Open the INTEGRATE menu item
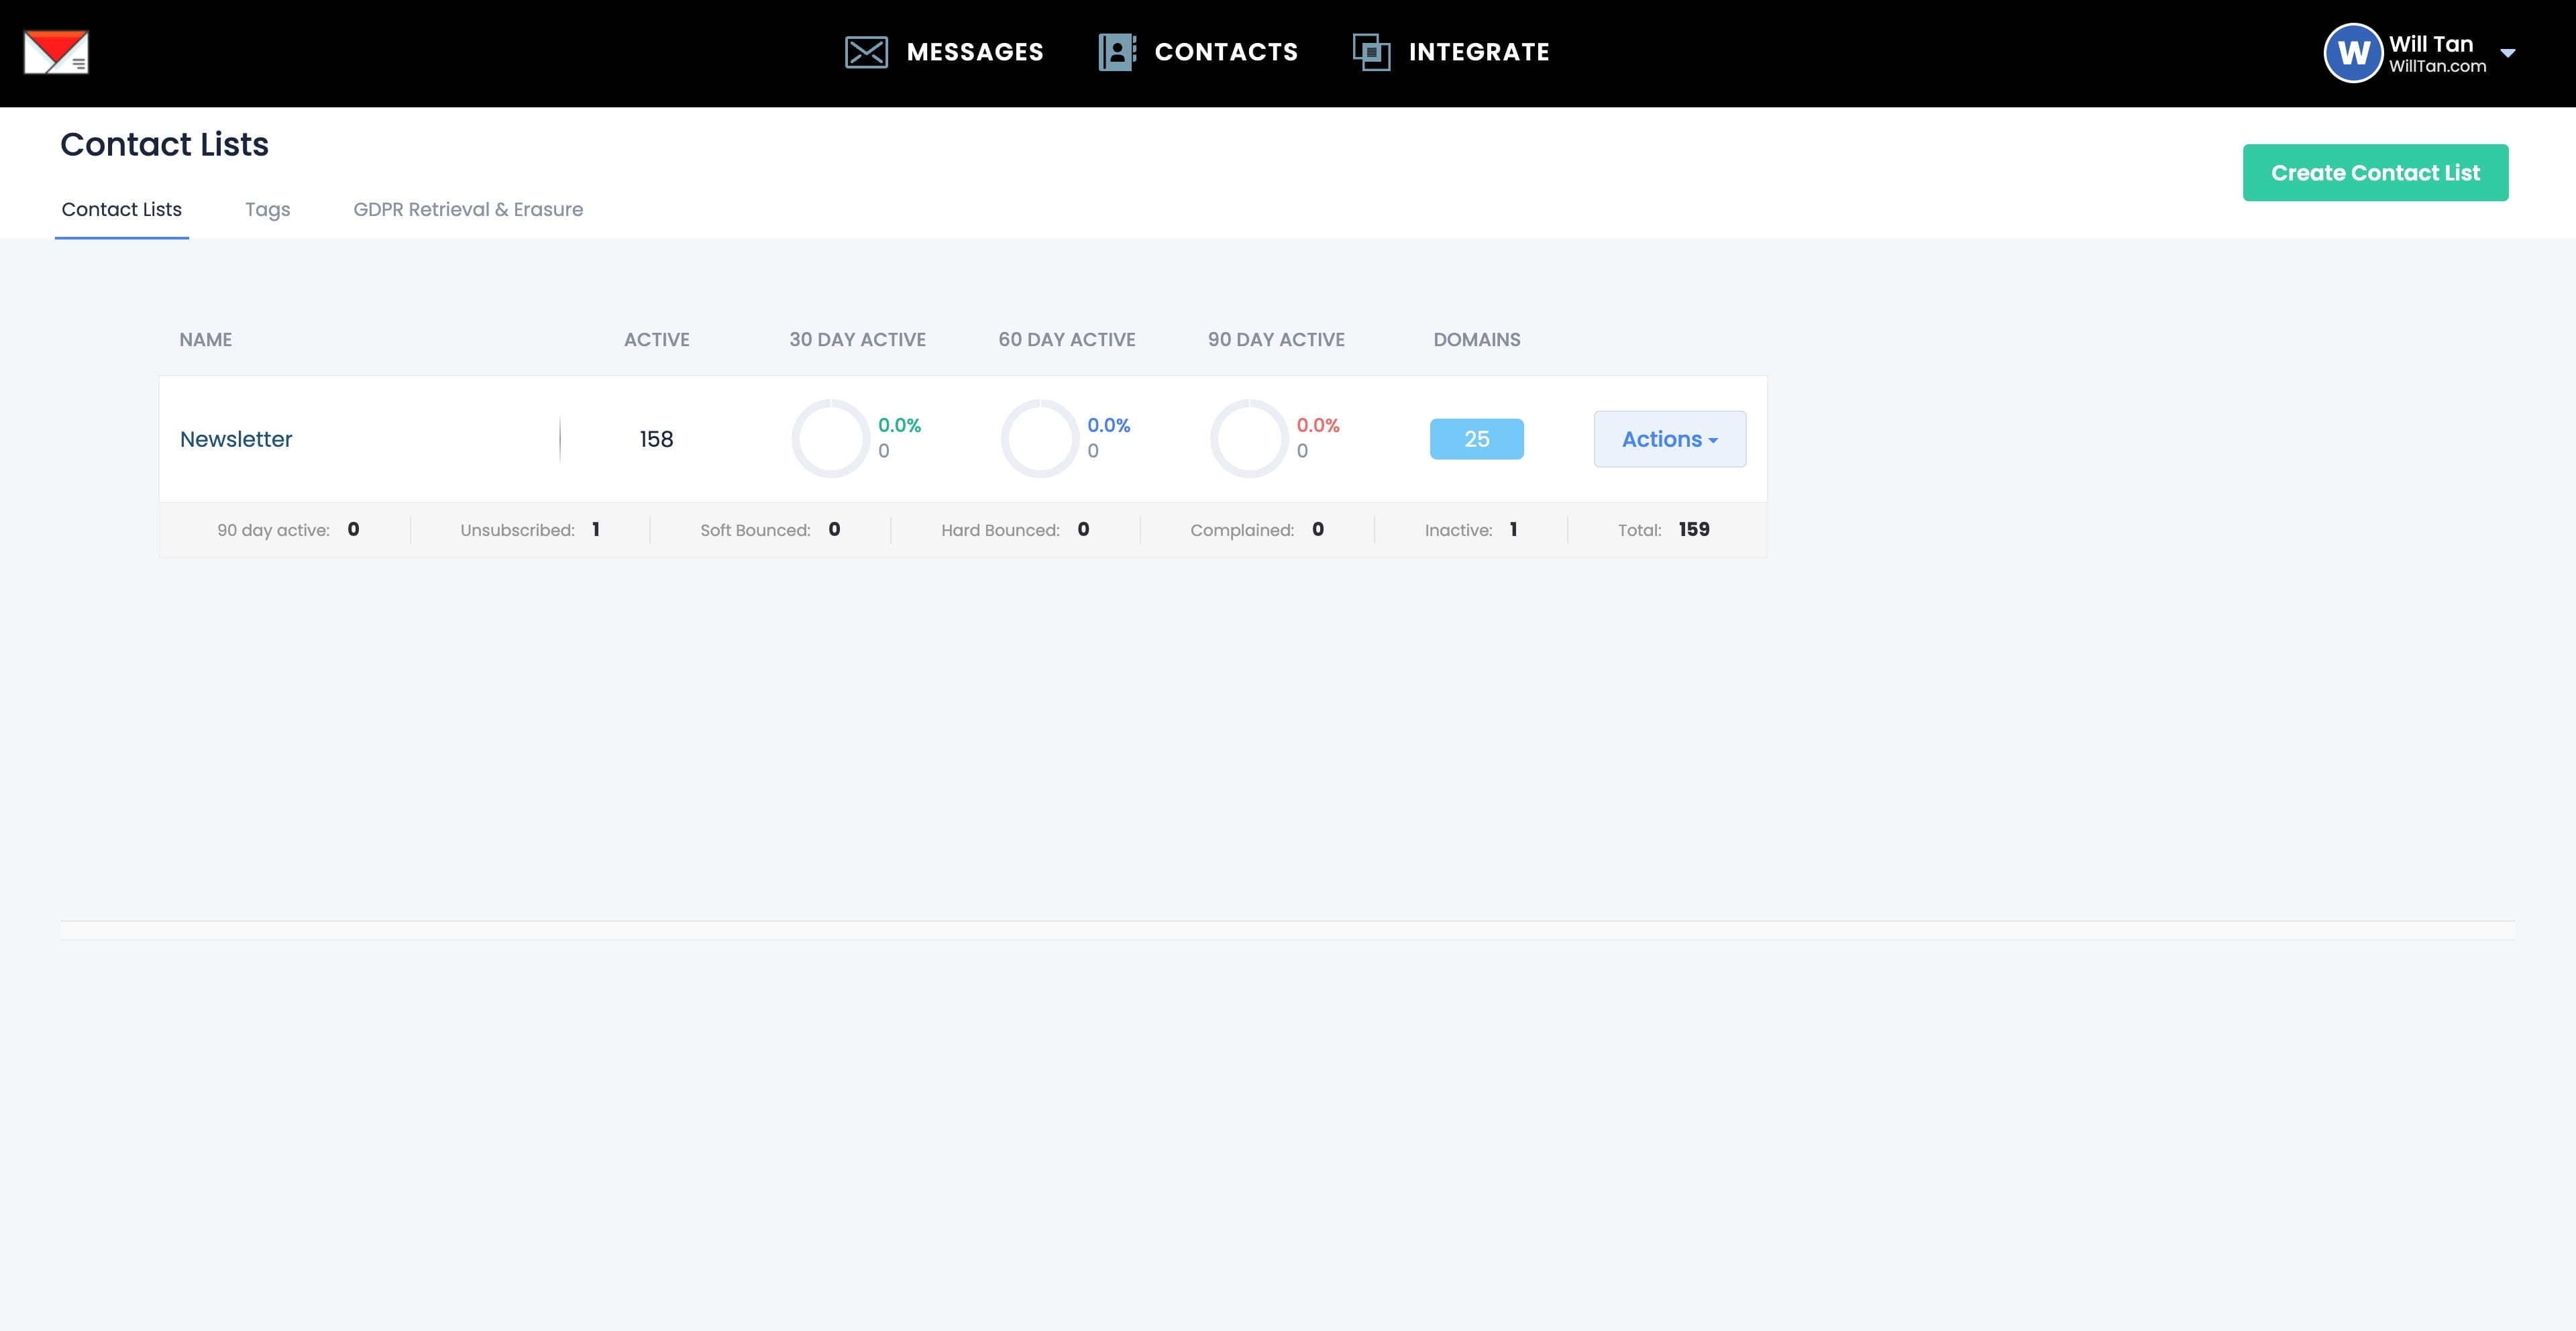Image resolution: width=2576 pixels, height=1331 pixels. click(1478, 52)
